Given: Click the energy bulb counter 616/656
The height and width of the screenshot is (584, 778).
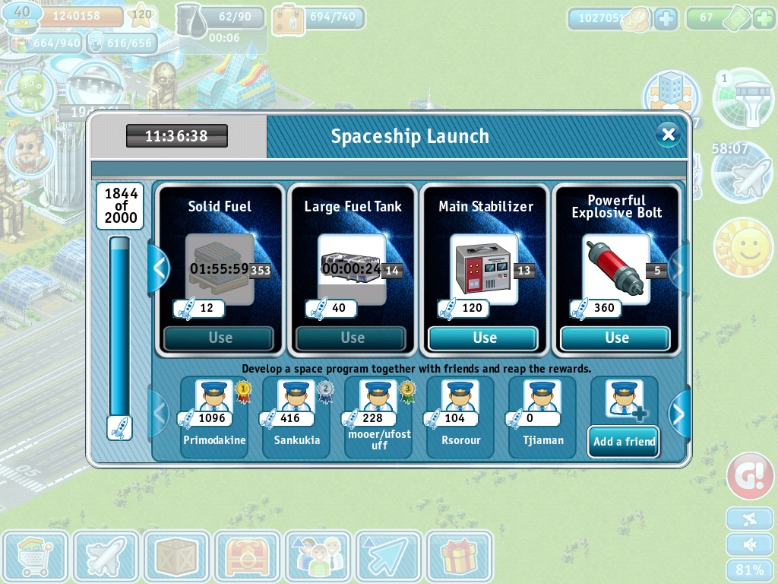Looking at the screenshot, I should [123, 43].
